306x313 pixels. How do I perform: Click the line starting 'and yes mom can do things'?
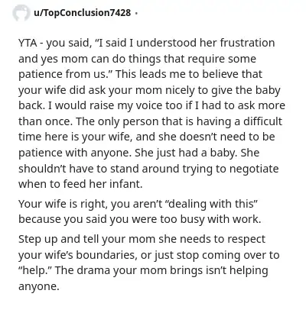coord(137,59)
